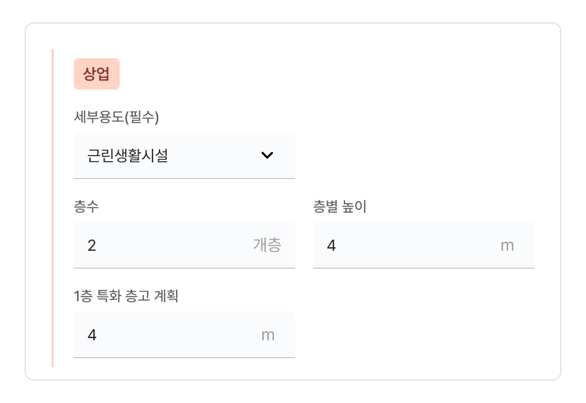This screenshot has height=403, width=586.
Task: Select the 근린생활시설 text in the combo box
Action: [x=127, y=156]
